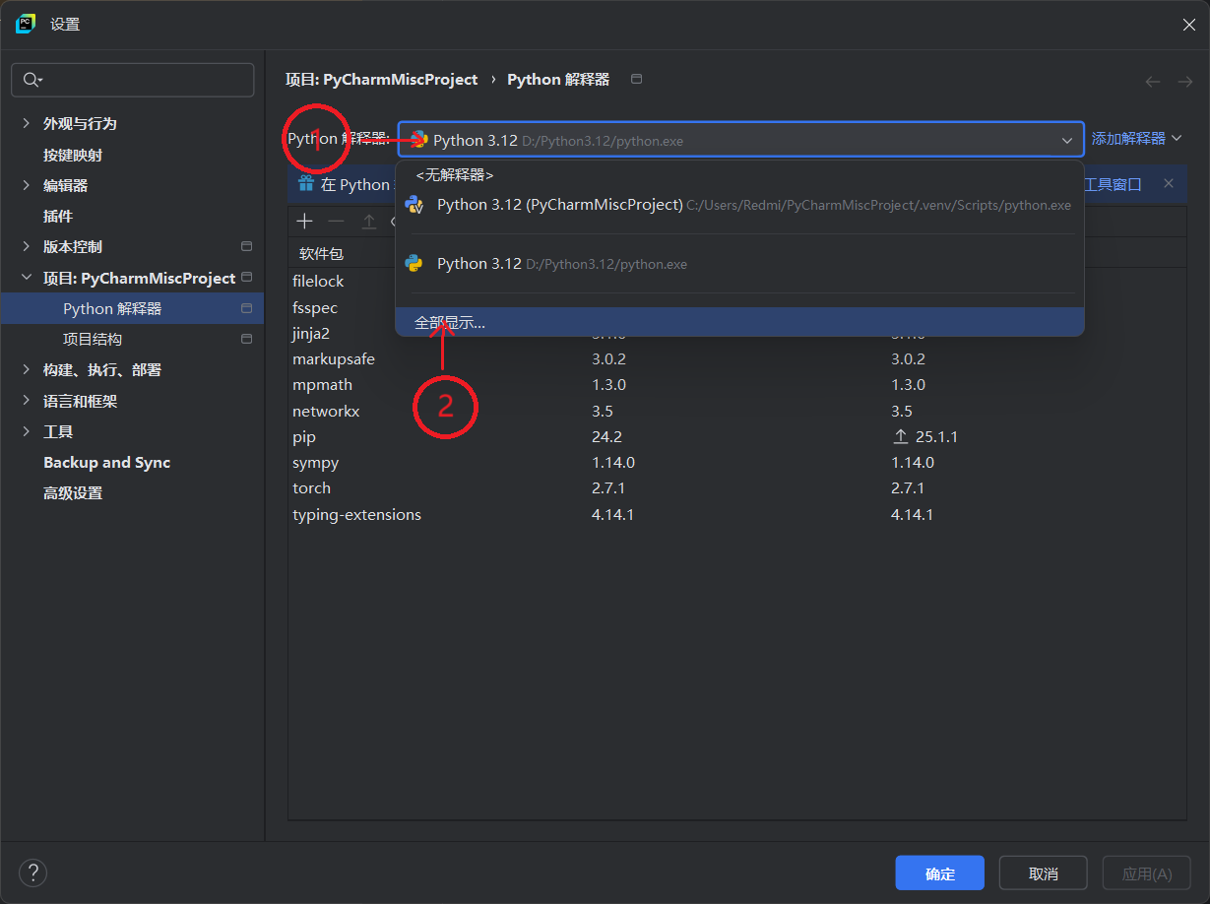Screen dimensions: 1210x904
Task: Click the project icon beside sidebar Python 解释器
Action: point(246,308)
